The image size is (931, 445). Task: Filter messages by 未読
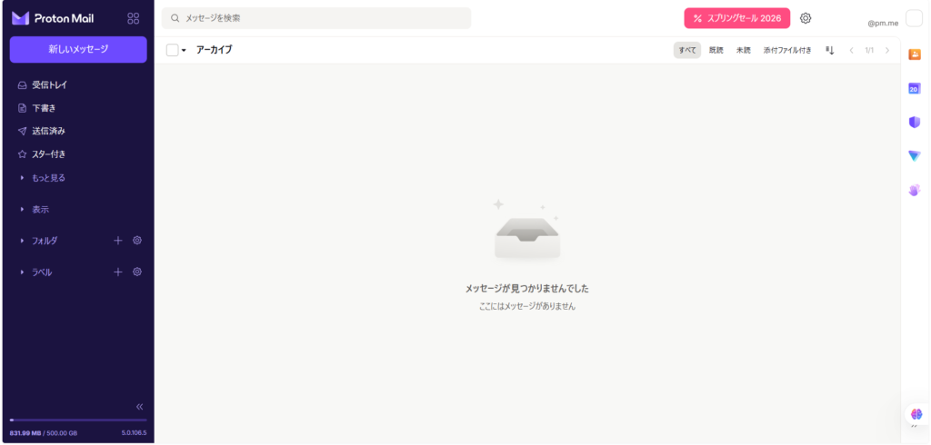click(x=744, y=51)
